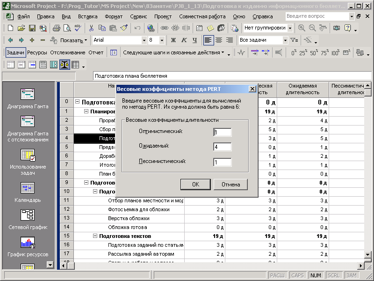The image size is (374, 281).
Task: Click the Copy icon
Action: coord(102,28)
